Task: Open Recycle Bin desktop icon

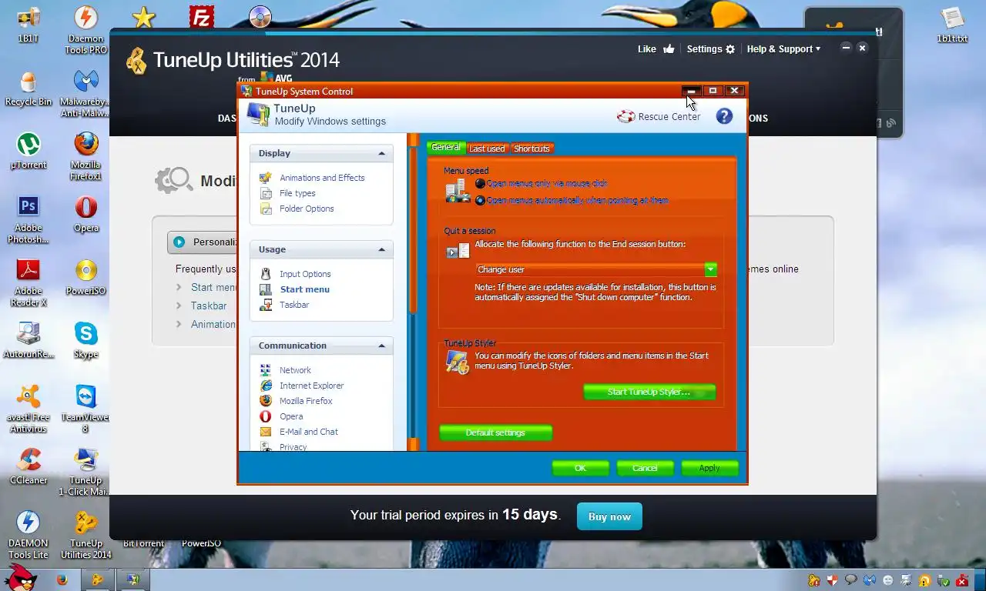Action: [29, 88]
